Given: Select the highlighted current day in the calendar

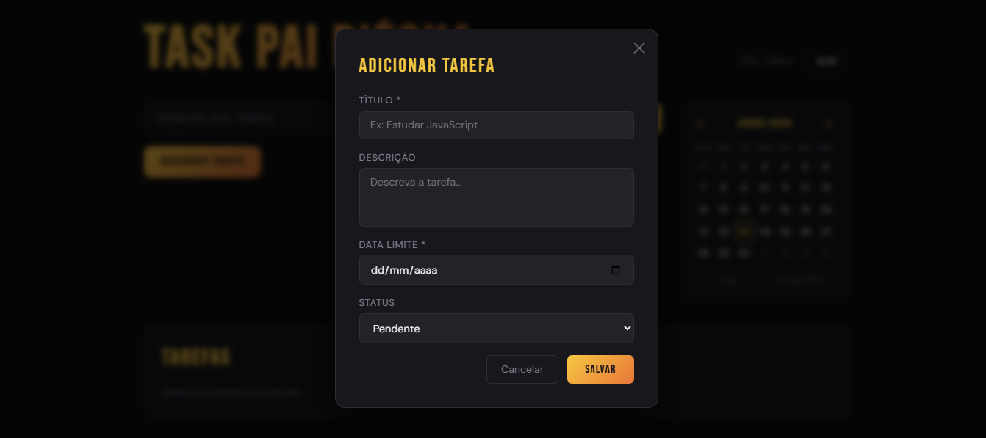Looking at the screenshot, I should tap(744, 232).
